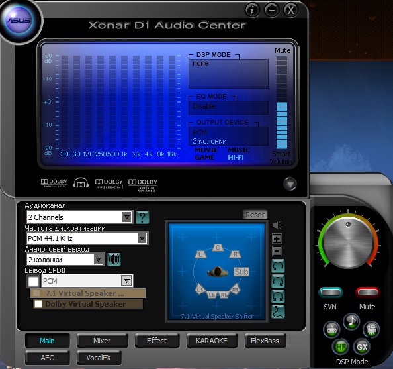The image size is (393, 369).
Task: Open the KARAOKE tab
Action: point(212,341)
